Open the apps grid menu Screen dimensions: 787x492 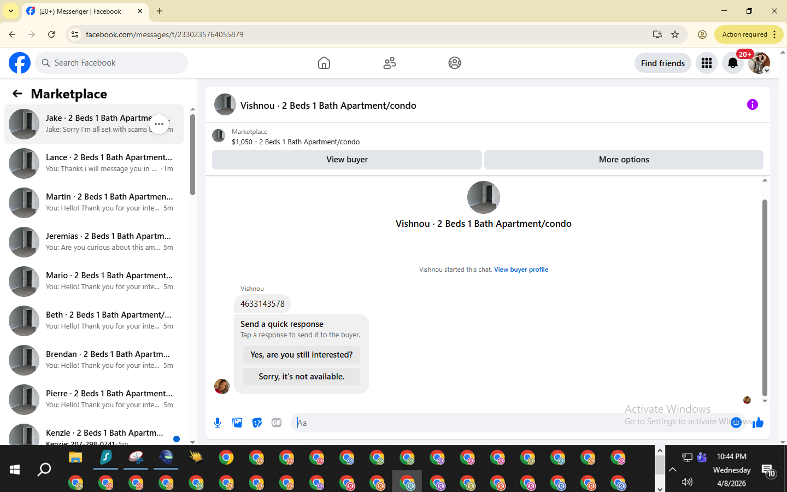point(707,63)
